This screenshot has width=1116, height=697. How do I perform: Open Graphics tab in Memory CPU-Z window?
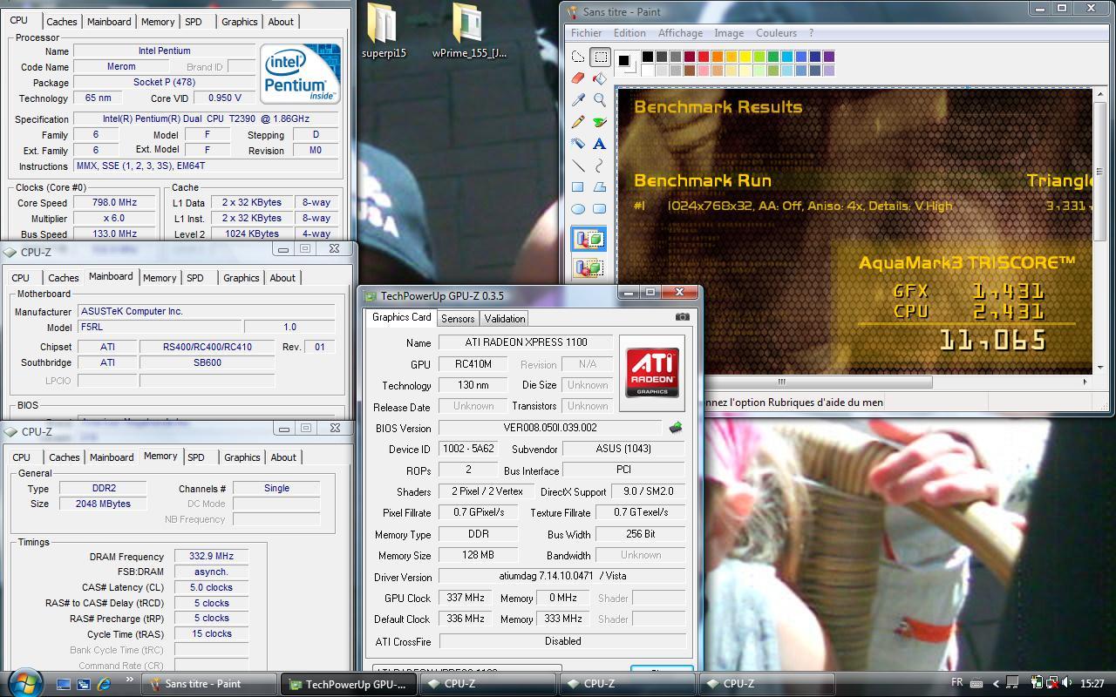coord(242,457)
